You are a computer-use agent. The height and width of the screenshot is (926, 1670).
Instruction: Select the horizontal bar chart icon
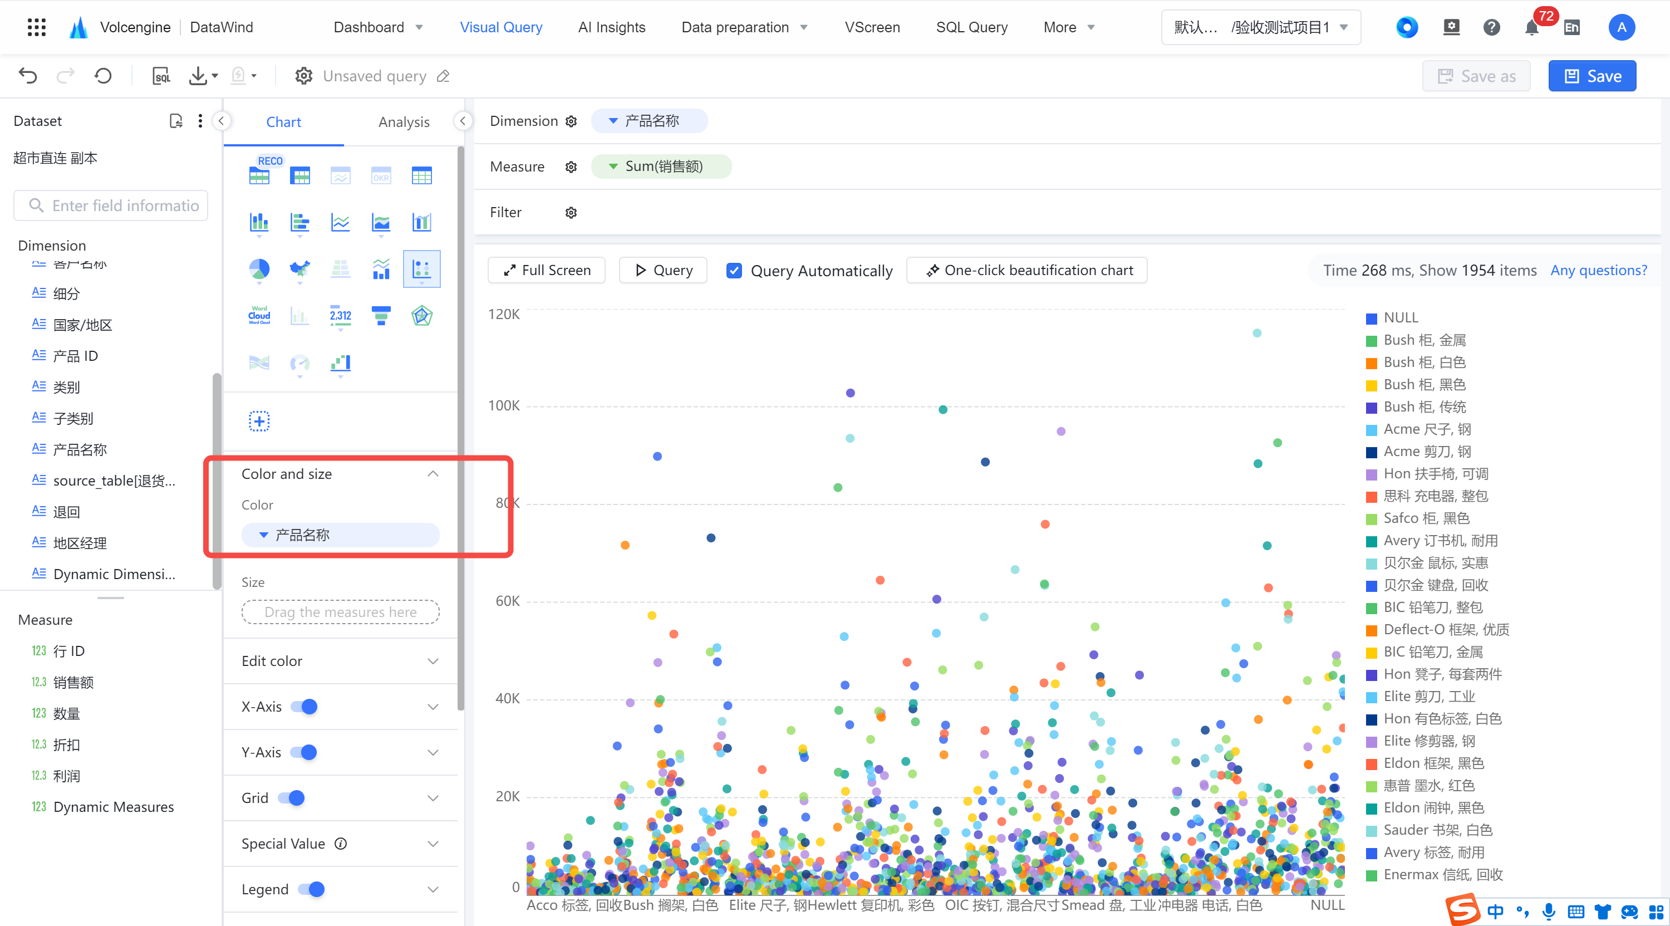click(299, 222)
